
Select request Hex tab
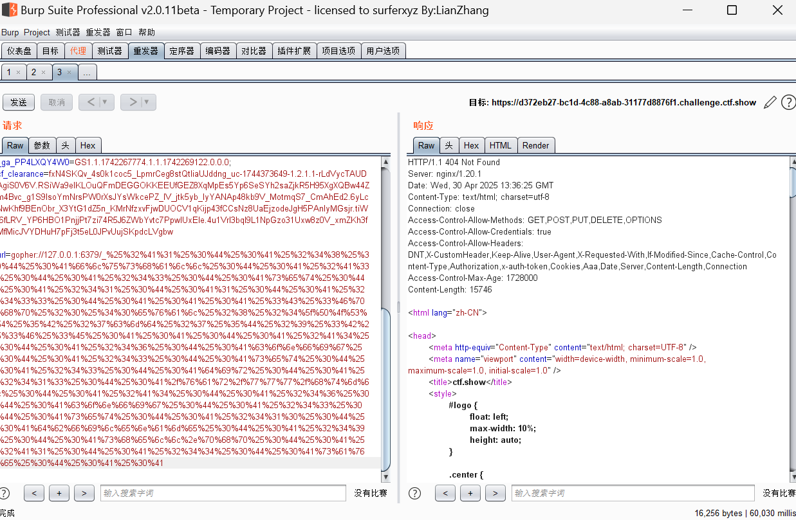coord(88,145)
